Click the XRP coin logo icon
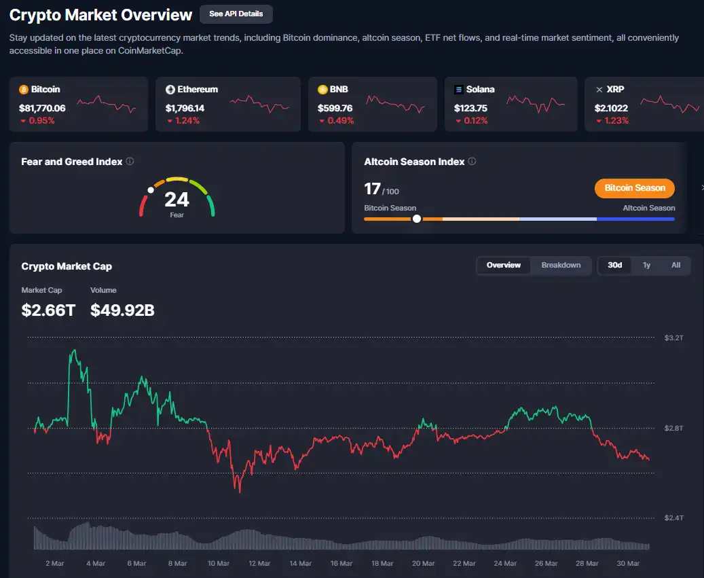 coord(599,90)
